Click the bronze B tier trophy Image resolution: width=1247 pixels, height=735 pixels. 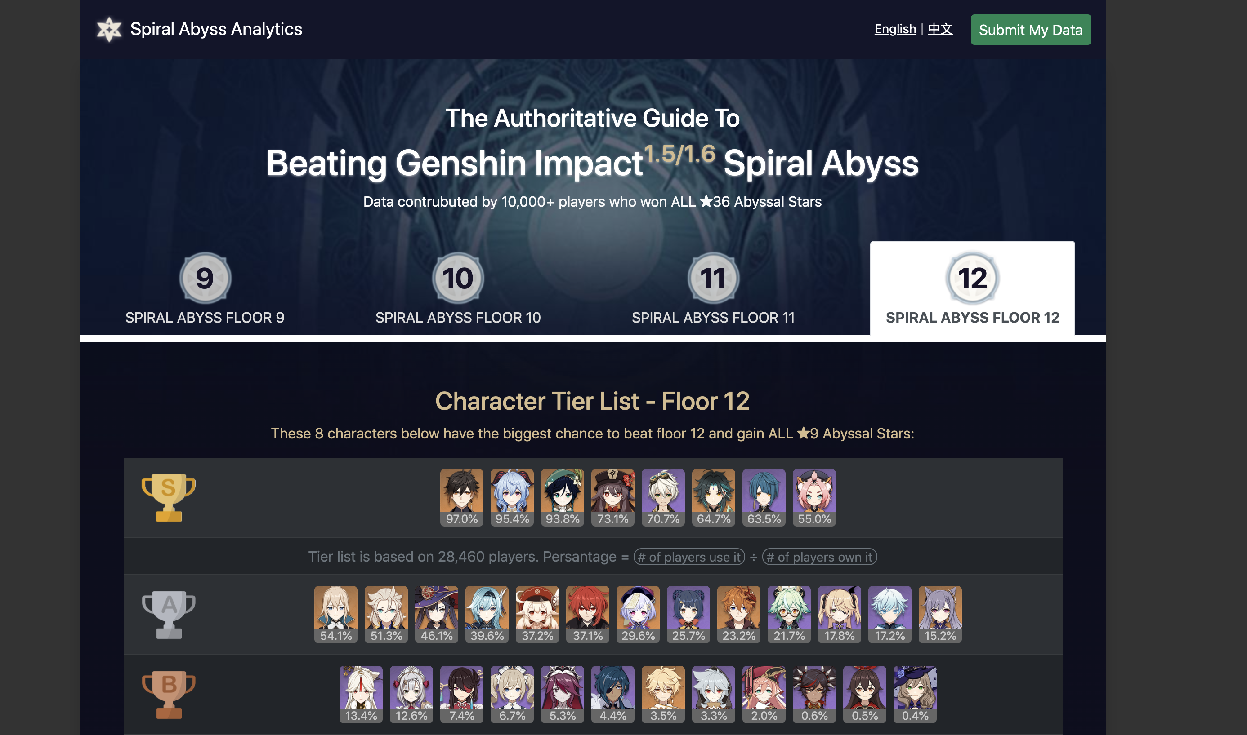(x=169, y=695)
